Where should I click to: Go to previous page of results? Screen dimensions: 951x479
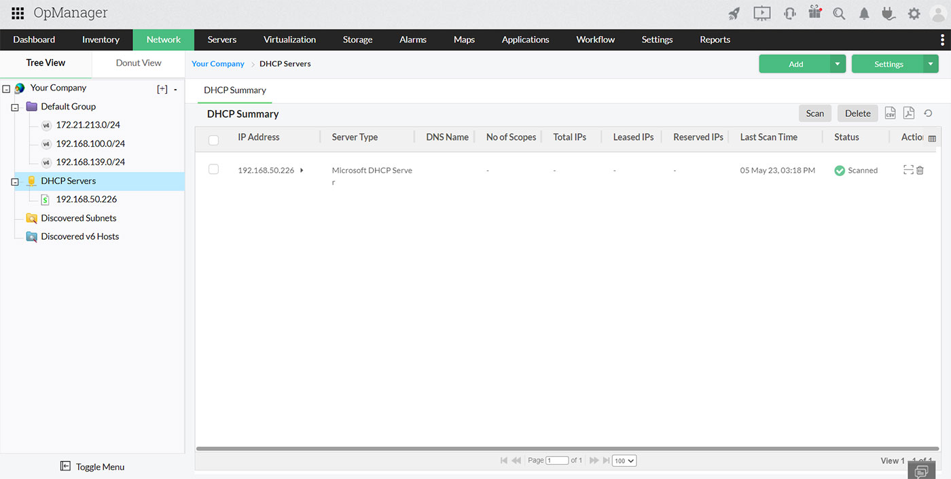[516, 461]
